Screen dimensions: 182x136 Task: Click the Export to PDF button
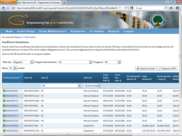click(x=167, y=69)
